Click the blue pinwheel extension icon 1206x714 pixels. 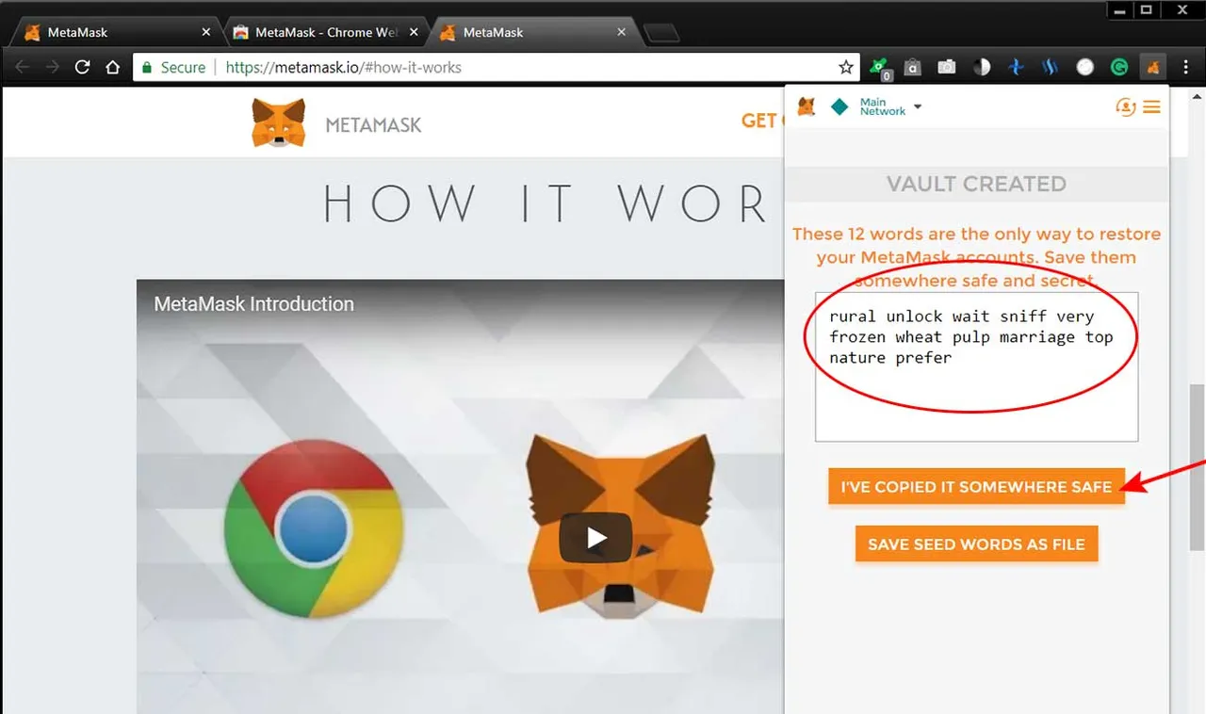[1016, 68]
